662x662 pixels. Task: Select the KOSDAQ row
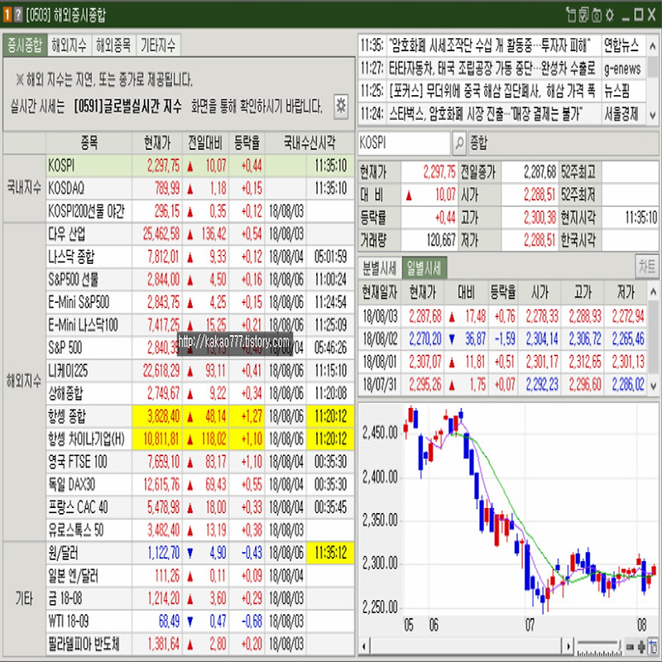pos(199,189)
